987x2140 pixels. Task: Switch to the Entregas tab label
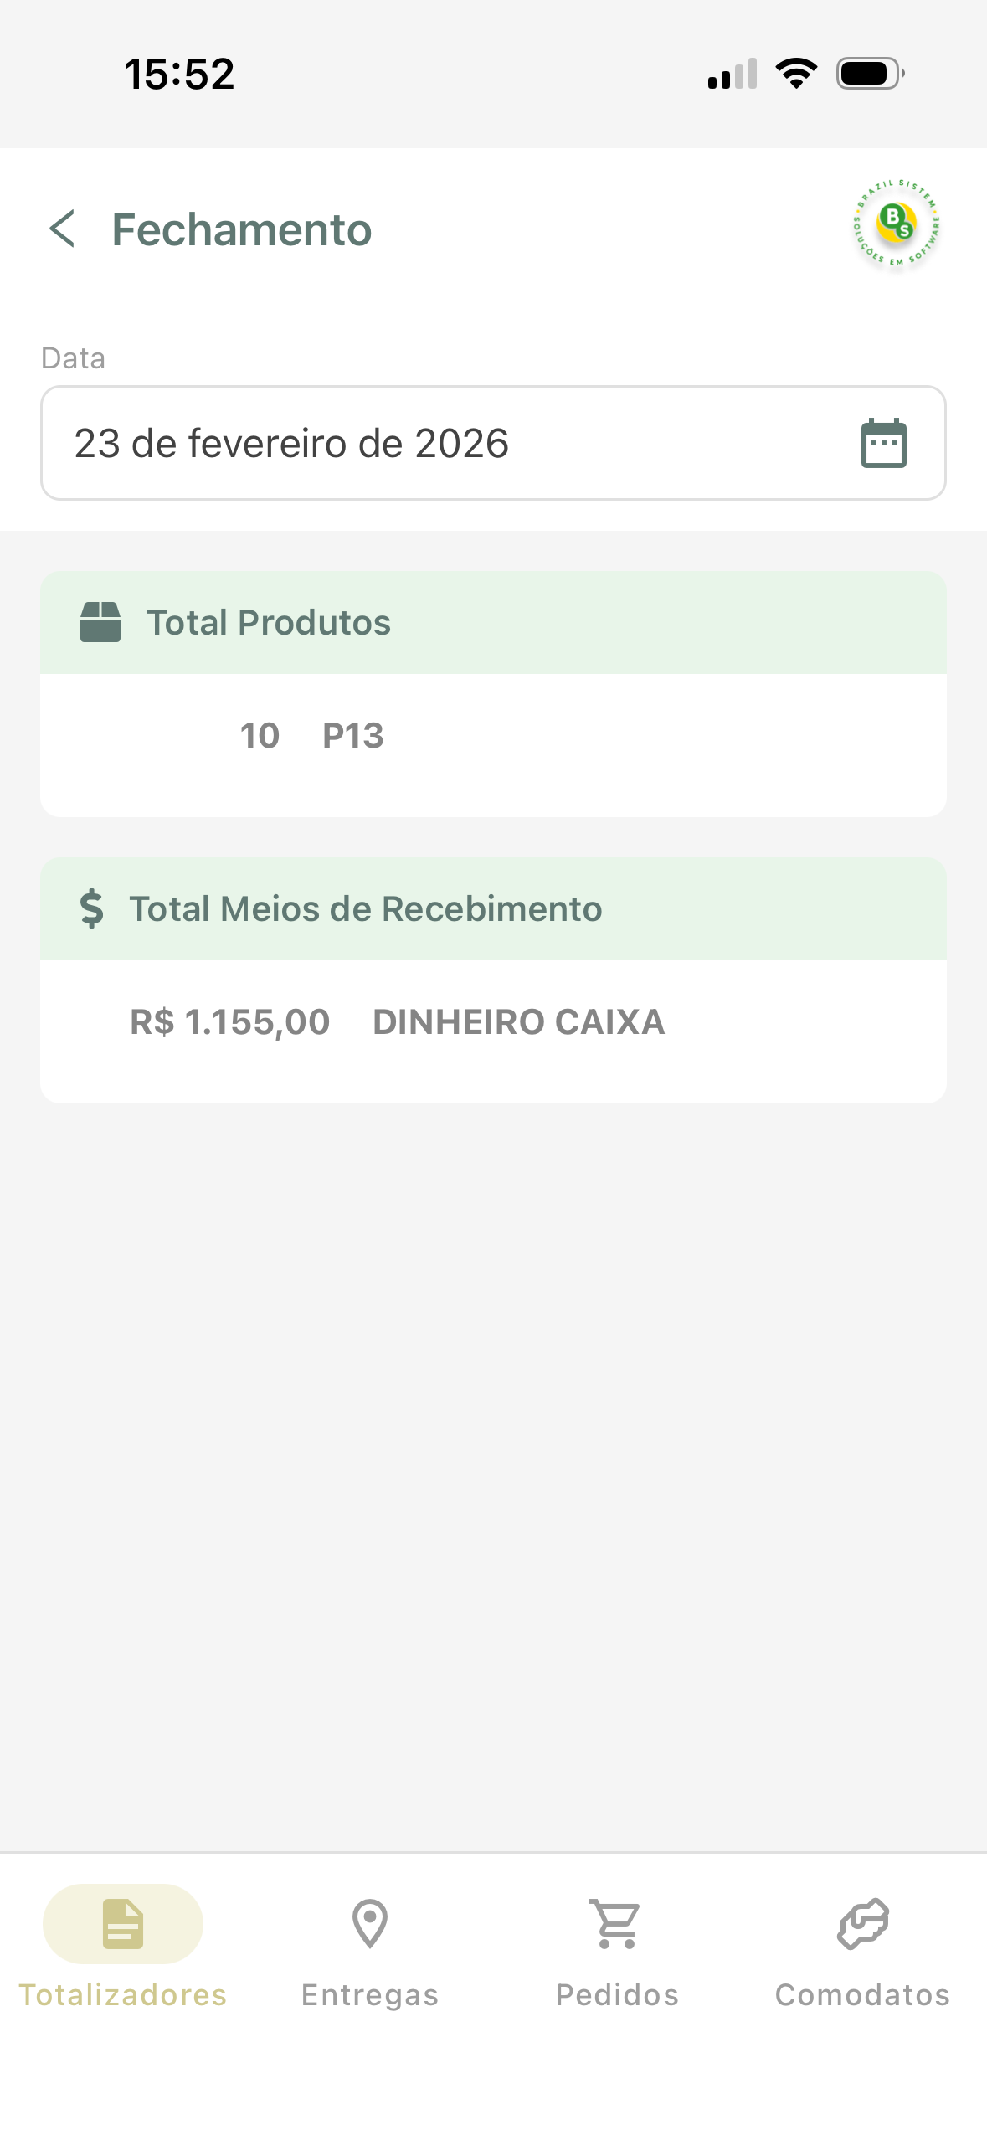pos(370,1995)
